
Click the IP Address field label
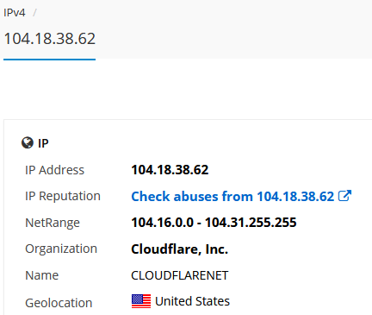(54, 170)
